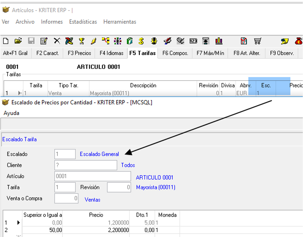Image resolution: width=307 pixels, height=237 pixels.
Task: Click the gray tools stamp icon
Action: pyautogui.click(x=180, y=41)
